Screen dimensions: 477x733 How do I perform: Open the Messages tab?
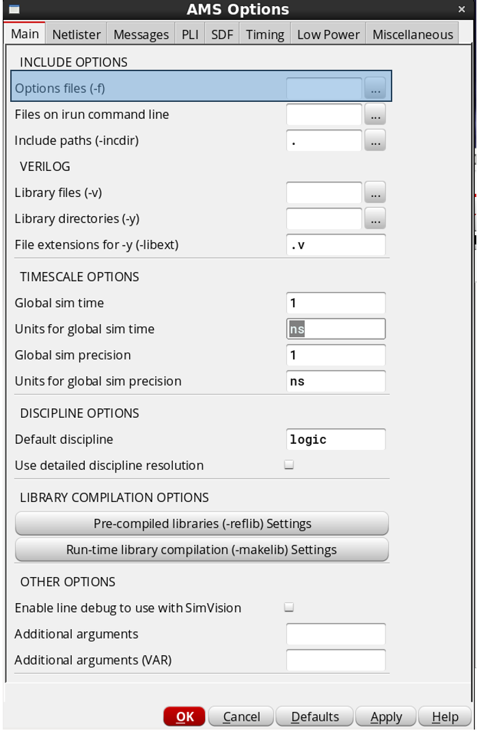click(141, 34)
